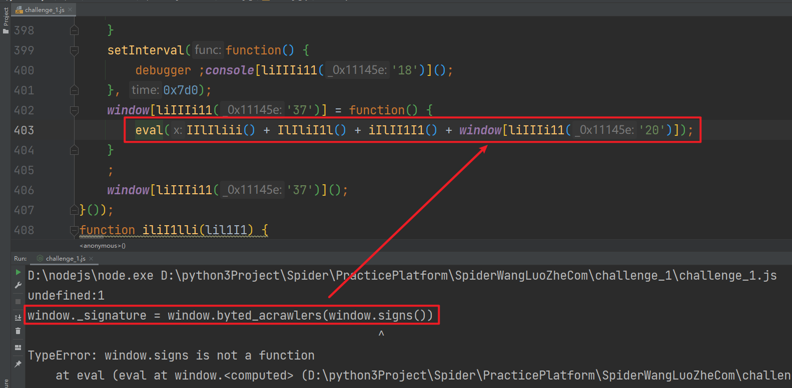Click fold end marker at line 404
792x388 pixels.
pyautogui.click(x=74, y=150)
